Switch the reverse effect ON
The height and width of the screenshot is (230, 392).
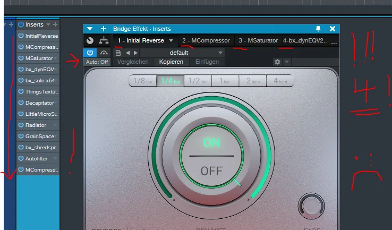click(211, 142)
